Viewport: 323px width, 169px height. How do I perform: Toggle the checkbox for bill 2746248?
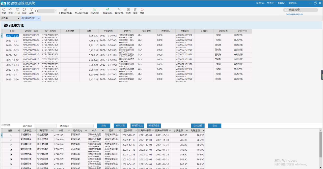point(11,145)
